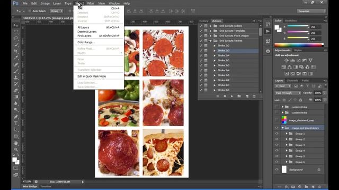The height and width of the screenshot is (190, 339).
Task: Select the Hand tool
Action: (16, 143)
